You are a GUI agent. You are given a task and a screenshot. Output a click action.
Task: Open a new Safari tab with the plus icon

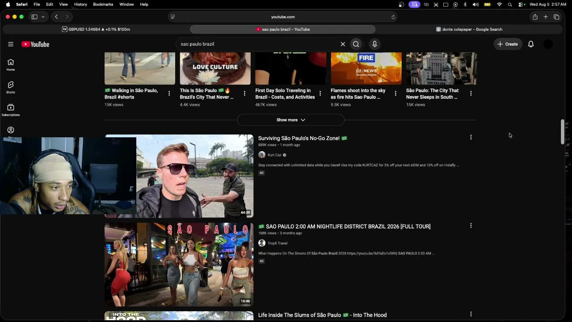pos(546,17)
